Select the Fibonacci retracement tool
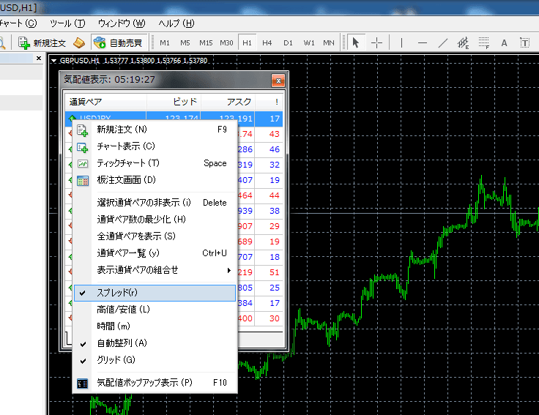 483,43
